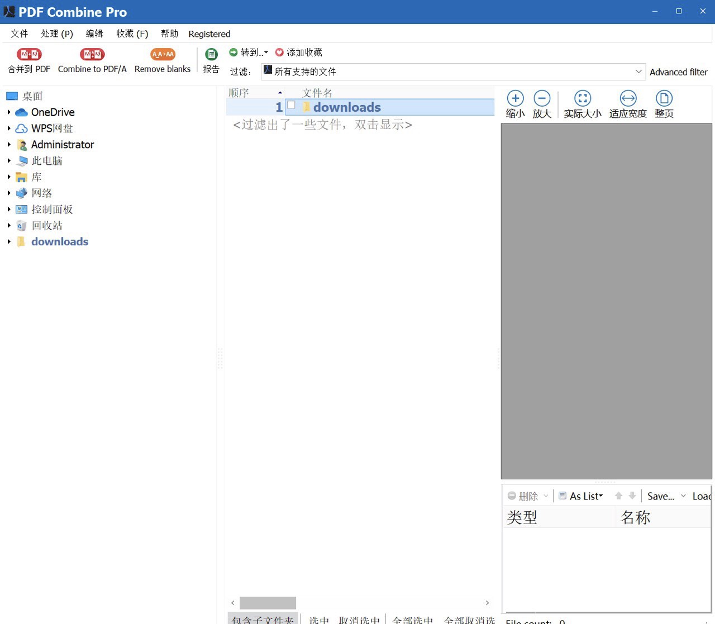Click the 合并到 PDF combine icon
715x624 pixels.
click(29, 54)
